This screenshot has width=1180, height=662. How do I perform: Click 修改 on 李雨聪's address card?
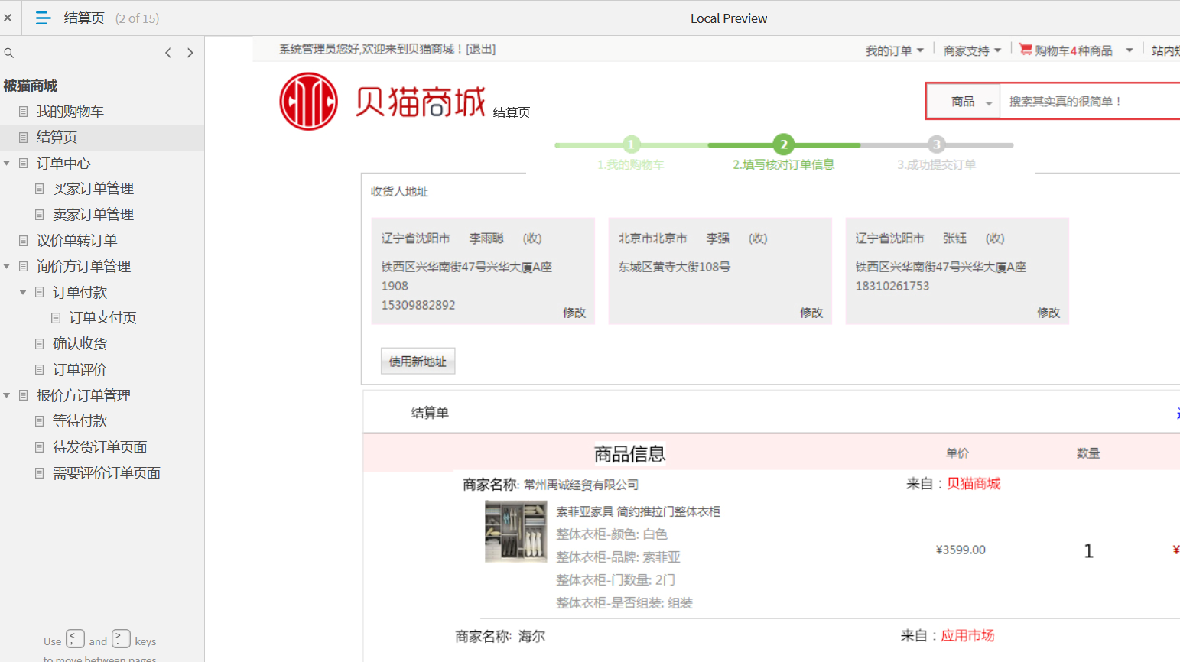click(x=574, y=313)
